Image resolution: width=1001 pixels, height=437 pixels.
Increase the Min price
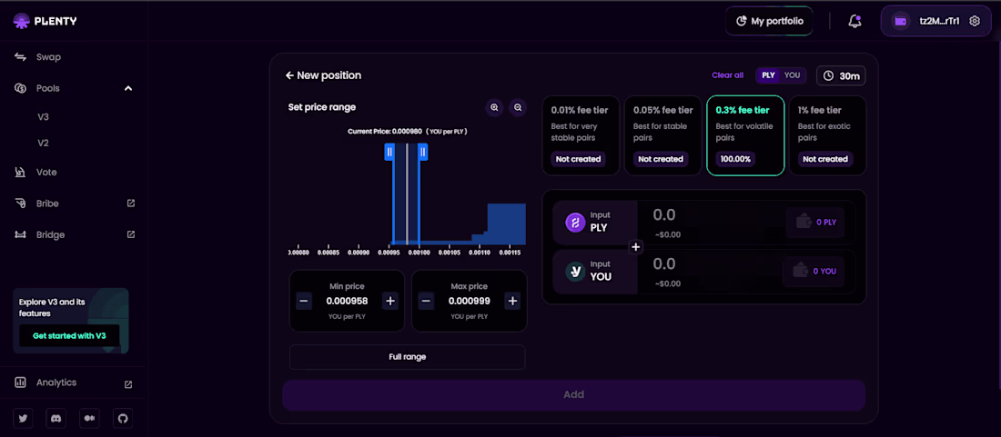pos(390,302)
